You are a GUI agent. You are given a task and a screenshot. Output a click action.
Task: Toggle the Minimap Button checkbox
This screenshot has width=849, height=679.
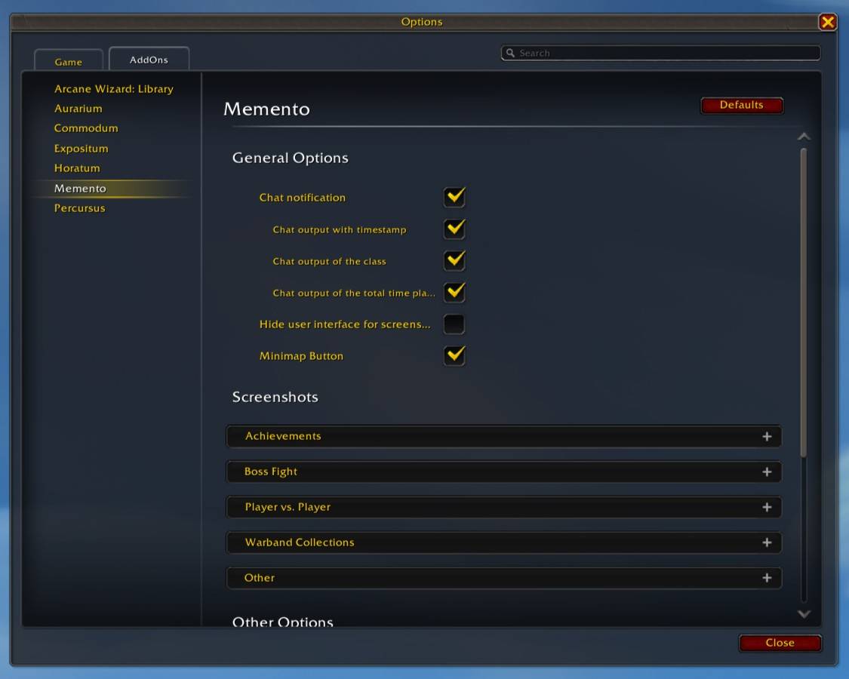tap(454, 356)
